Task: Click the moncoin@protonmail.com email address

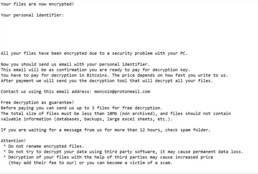Action: click(x=122, y=91)
